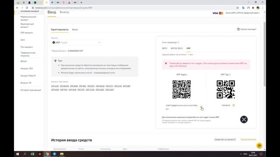The height and width of the screenshot is (157, 280).
Task: Click the browser address bar URL
Action: (x=64, y=8)
